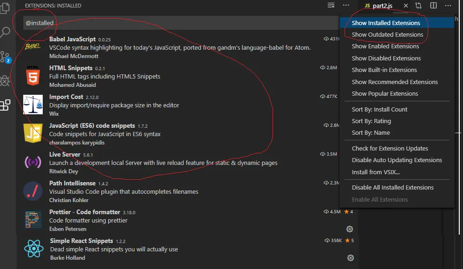Click publisher name Christian Kohler
The height and width of the screenshot is (269, 463).
click(69, 200)
